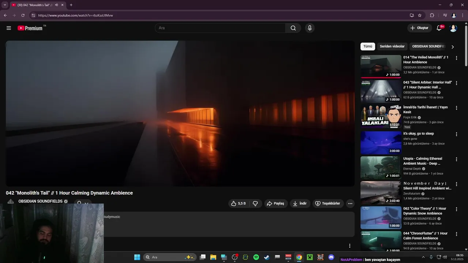Like the video with thumbs up
This screenshot has height=263, width=468.
pyautogui.click(x=238, y=203)
